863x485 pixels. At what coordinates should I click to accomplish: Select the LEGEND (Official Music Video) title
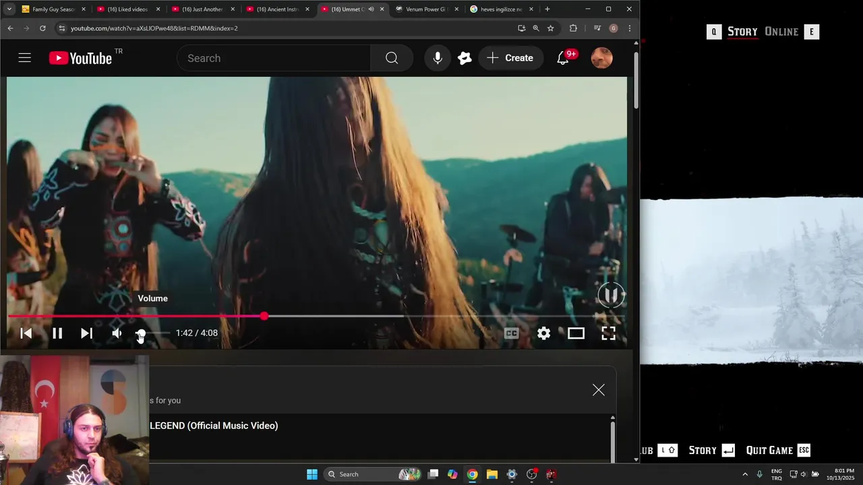[x=214, y=426]
